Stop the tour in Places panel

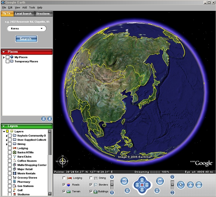pyautogui.click(x=50, y=119)
